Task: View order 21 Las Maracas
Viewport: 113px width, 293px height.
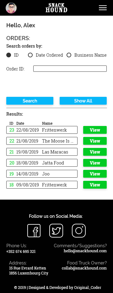Action: pyautogui.click(x=95, y=152)
